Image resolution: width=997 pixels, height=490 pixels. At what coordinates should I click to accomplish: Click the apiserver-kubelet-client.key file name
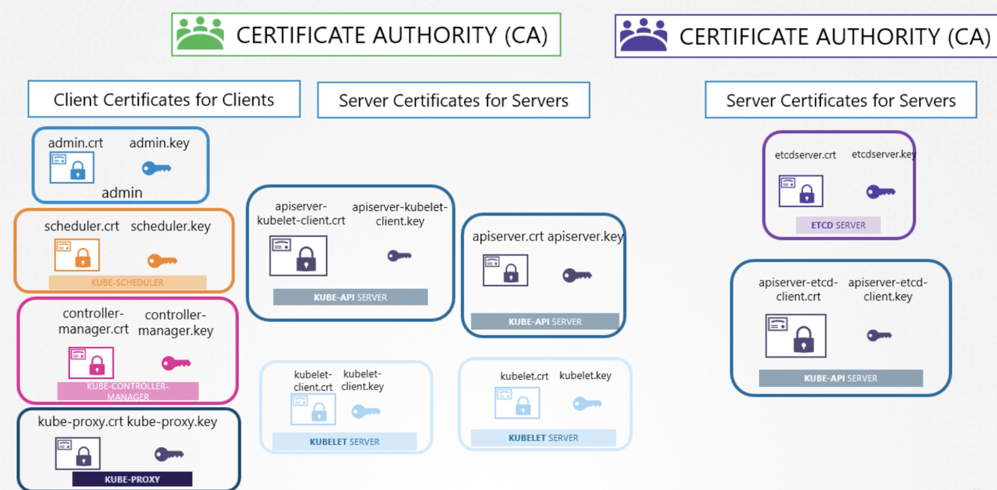pos(400,214)
